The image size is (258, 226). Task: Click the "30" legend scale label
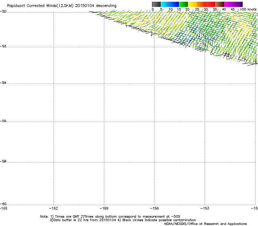tap(206, 9)
